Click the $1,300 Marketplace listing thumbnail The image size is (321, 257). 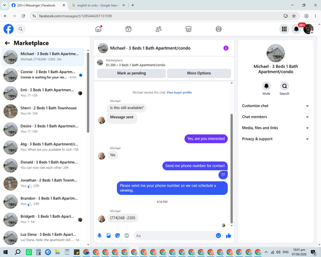pos(100,62)
